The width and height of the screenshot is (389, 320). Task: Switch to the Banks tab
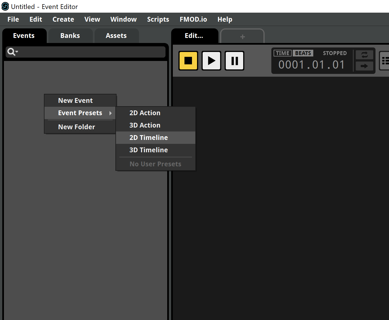point(70,36)
